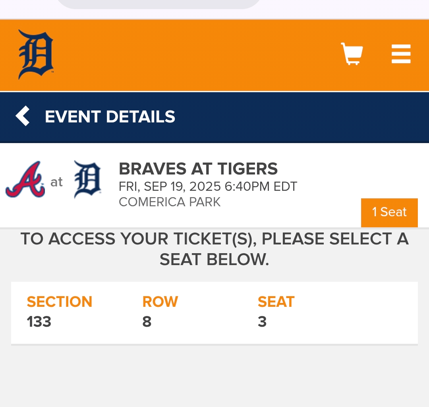
Task: Click EVENT DETAILS header text
Action: (x=110, y=116)
